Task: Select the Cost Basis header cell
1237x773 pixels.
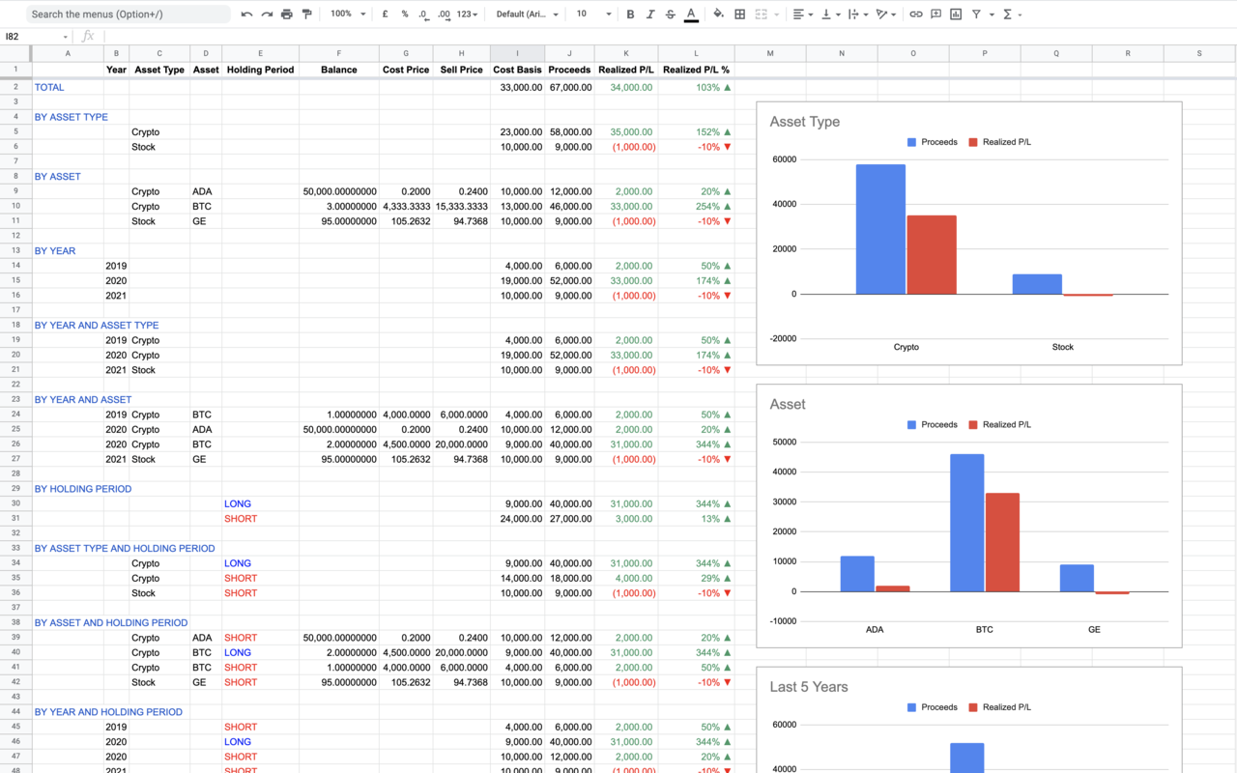Action: click(x=517, y=70)
